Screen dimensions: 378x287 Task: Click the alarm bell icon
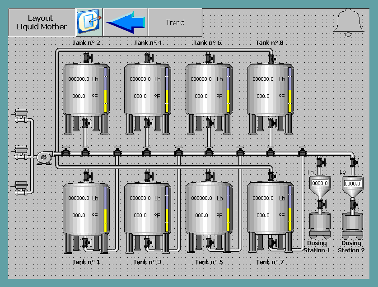point(349,23)
